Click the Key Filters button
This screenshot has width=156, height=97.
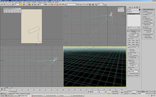pyautogui.click(x=134, y=93)
